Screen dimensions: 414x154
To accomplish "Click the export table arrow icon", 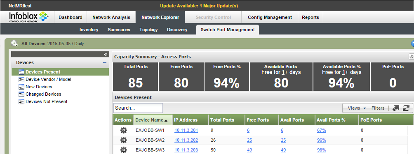I will (396, 108).
